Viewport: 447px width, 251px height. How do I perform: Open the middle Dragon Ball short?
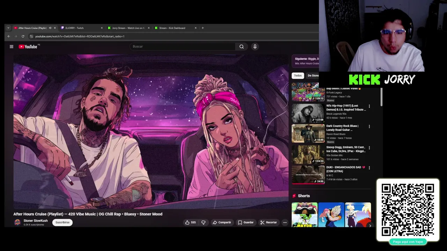click(331, 215)
